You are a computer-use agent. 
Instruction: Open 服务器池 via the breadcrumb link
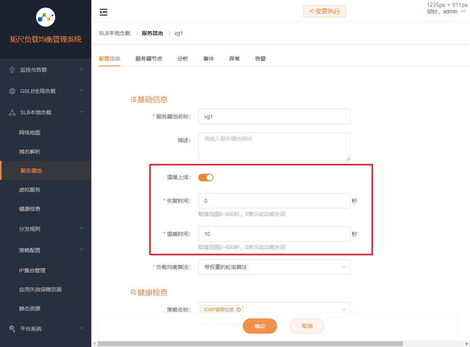(152, 33)
